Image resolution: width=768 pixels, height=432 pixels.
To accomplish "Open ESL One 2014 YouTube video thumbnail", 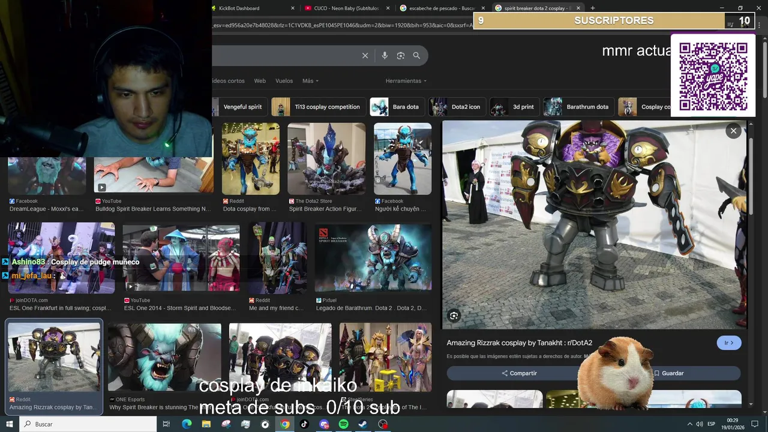I will [181, 258].
